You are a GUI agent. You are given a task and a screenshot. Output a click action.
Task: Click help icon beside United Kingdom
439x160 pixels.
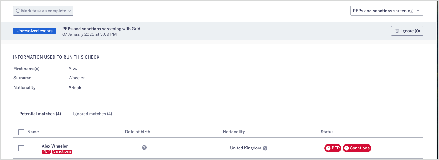(265, 148)
